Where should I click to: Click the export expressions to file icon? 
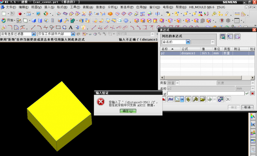[237, 37]
